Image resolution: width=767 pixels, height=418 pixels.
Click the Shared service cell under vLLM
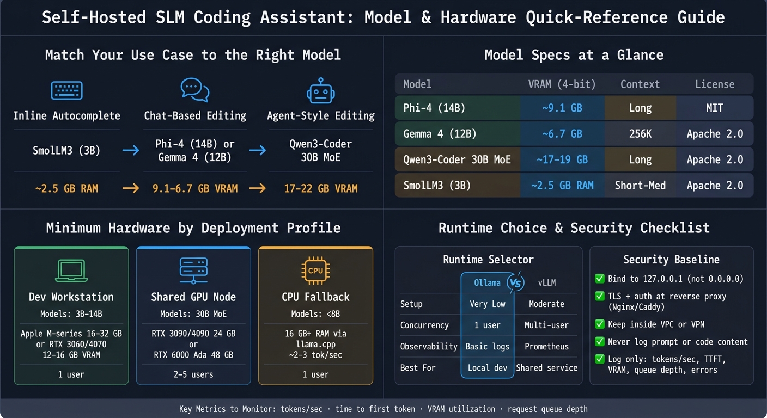546,367
